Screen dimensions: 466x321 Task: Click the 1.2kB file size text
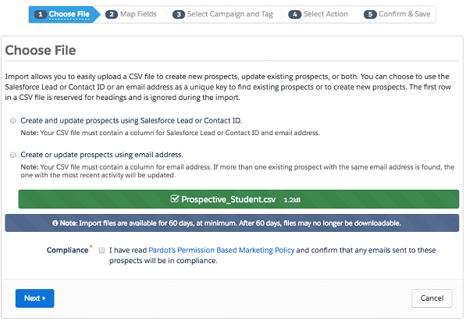[x=292, y=200]
